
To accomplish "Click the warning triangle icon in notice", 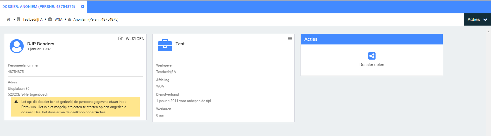I will (x=16, y=102).
